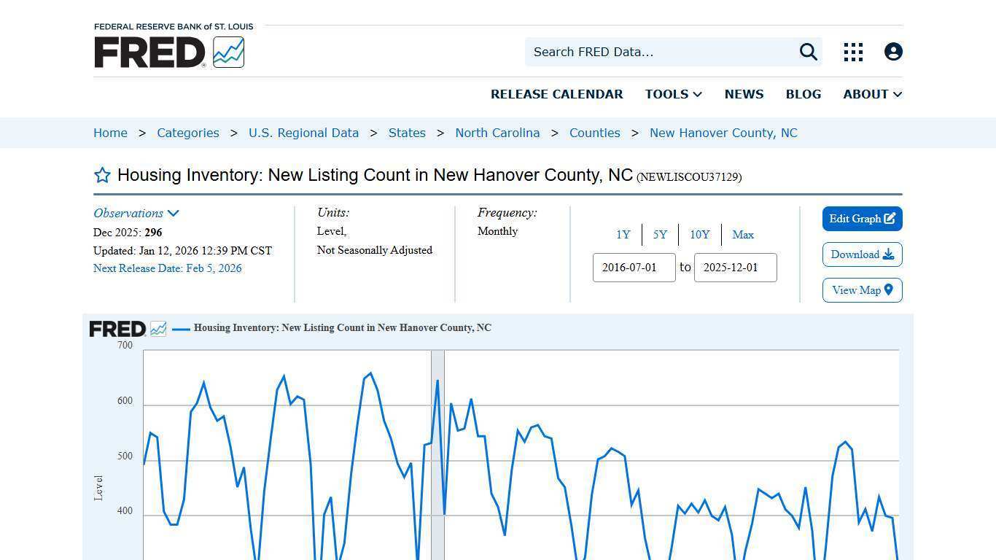Expand the Observations dropdown
This screenshot has width=996, height=560.
pyautogui.click(x=136, y=213)
